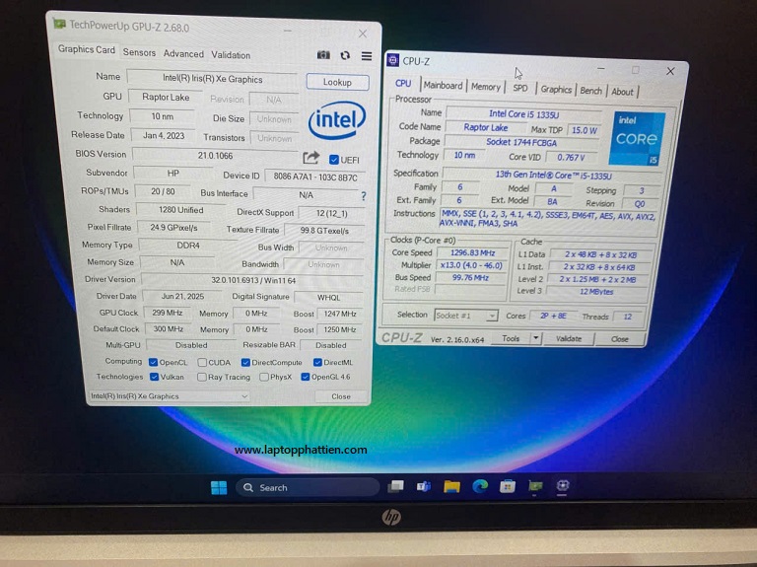Click the Level 3 cache value 12 MBytes

[x=596, y=292]
